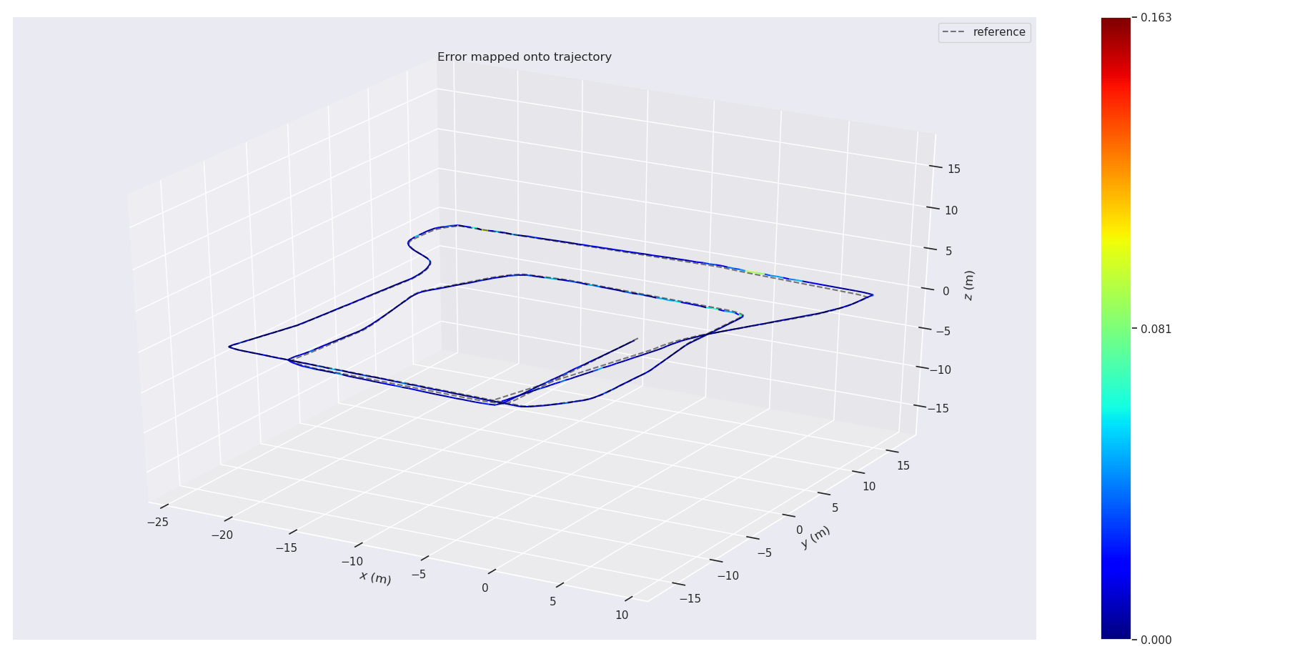Click the −5 tick on x axis
This screenshot has width=1305, height=659.
pyautogui.click(x=418, y=575)
